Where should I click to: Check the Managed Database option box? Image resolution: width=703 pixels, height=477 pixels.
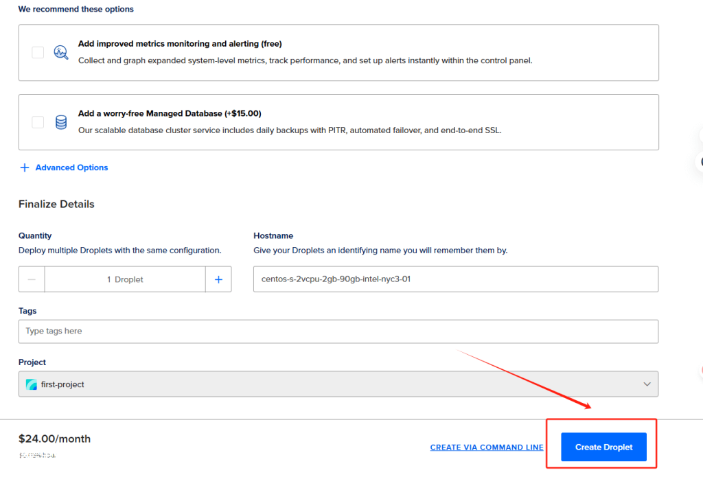click(x=38, y=122)
